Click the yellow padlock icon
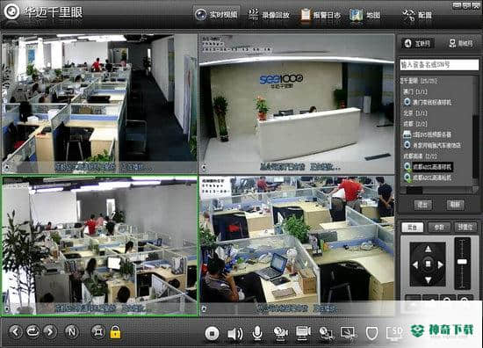Screen dimensions: 483x348 [x=115, y=332]
